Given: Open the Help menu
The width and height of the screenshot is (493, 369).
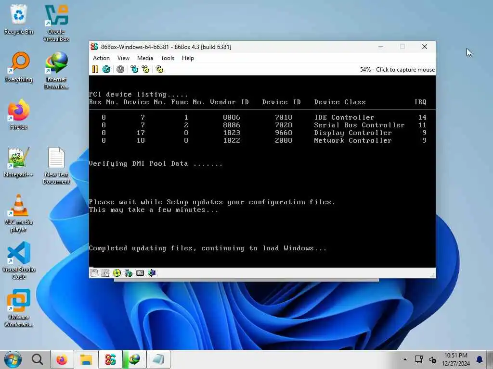Looking at the screenshot, I should click(x=188, y=58).
